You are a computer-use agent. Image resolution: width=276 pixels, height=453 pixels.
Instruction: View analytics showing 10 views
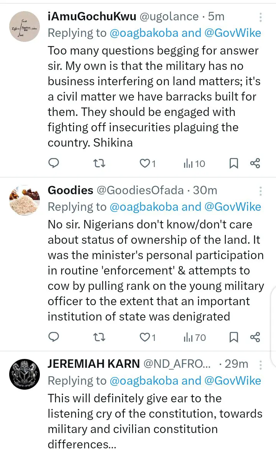pos(194,164)
